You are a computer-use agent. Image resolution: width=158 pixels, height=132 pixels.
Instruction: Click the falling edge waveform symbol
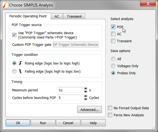20,71
